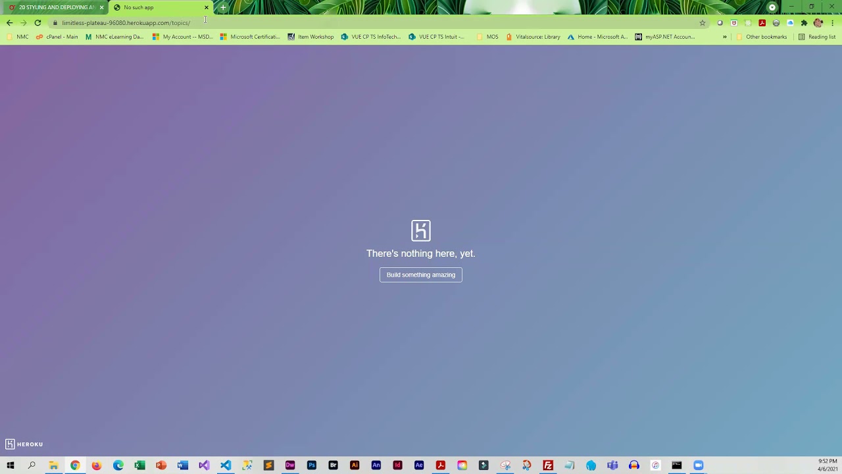Launch Adobe Animate from the taskbar
Image resolution: width=842 pixels, height=474 pixels.
pos(376,465)
